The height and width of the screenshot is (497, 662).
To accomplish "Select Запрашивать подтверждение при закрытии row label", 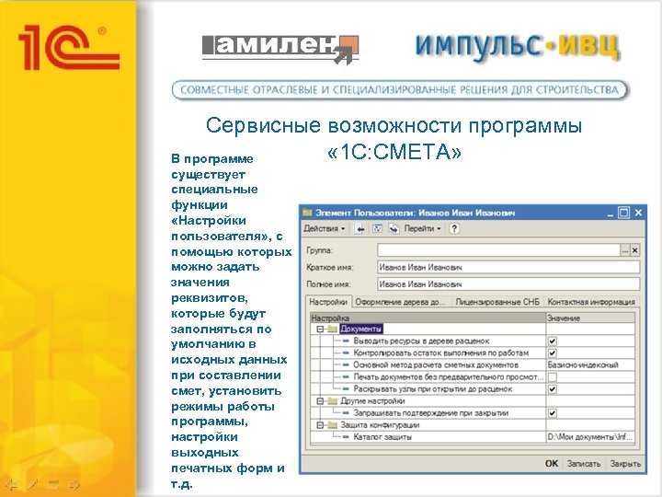I will coord(430,413).
